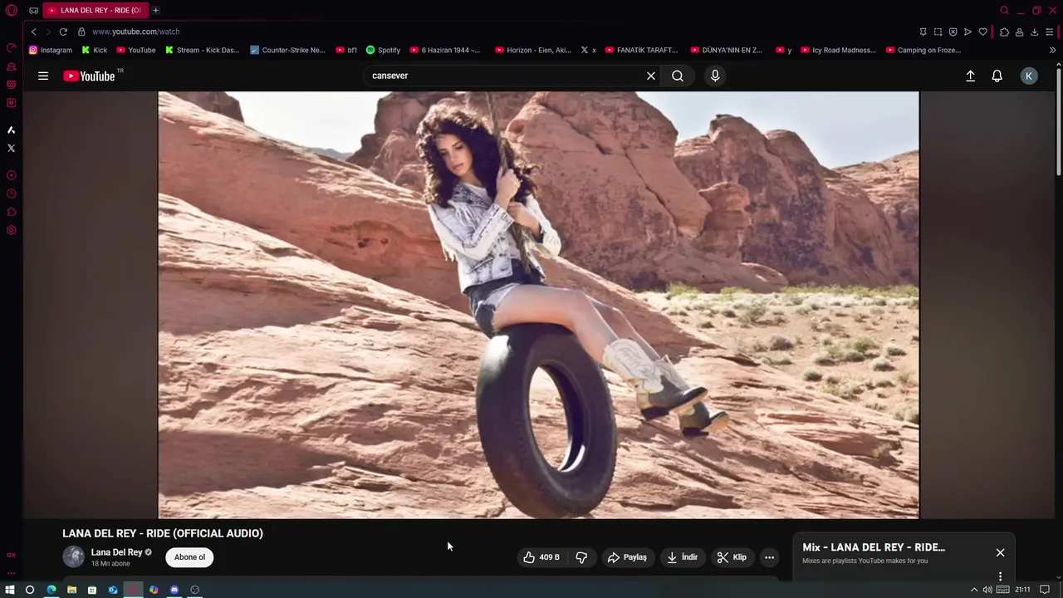Image resolution: width=1063 pixels, height=598 pixels.
Task: Open Aria AI from the sidebar
Action: pyautogui.click(x=12, y=130)
